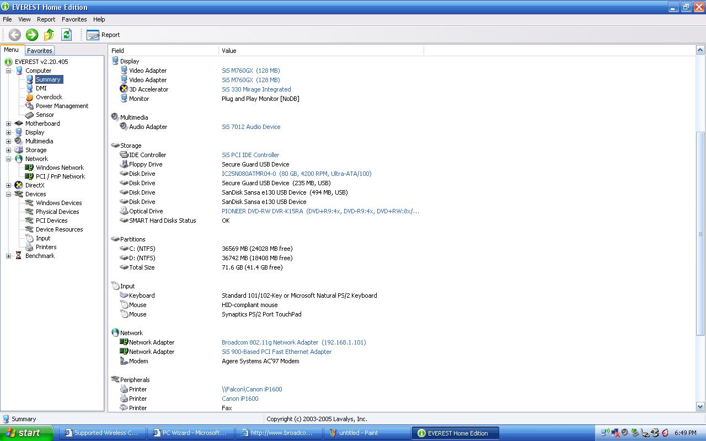
Task: Switch to the Menu tab
Action: 12,50
